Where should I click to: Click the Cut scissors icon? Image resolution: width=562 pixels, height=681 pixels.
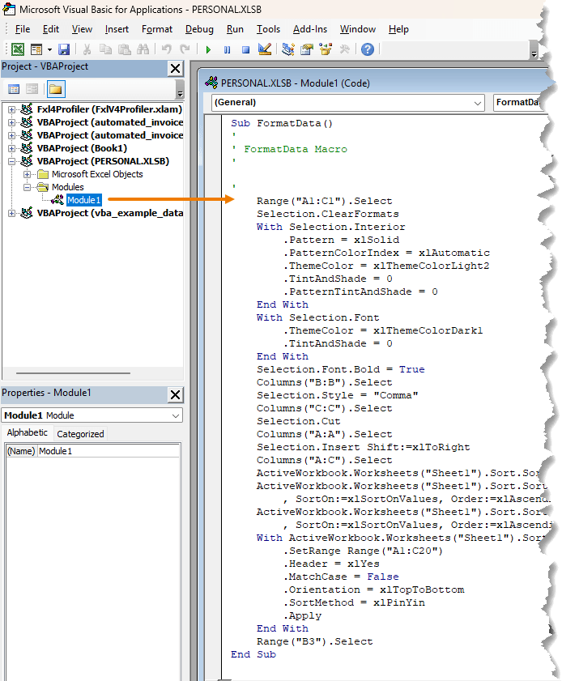click(87, 49)
